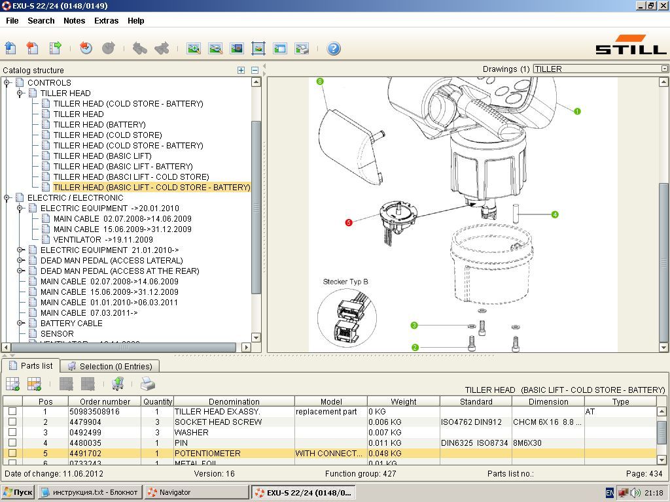The height and width of the screenshot is (502, 670).
Task: Print the drawing image icon
Action: click(302, 48)
